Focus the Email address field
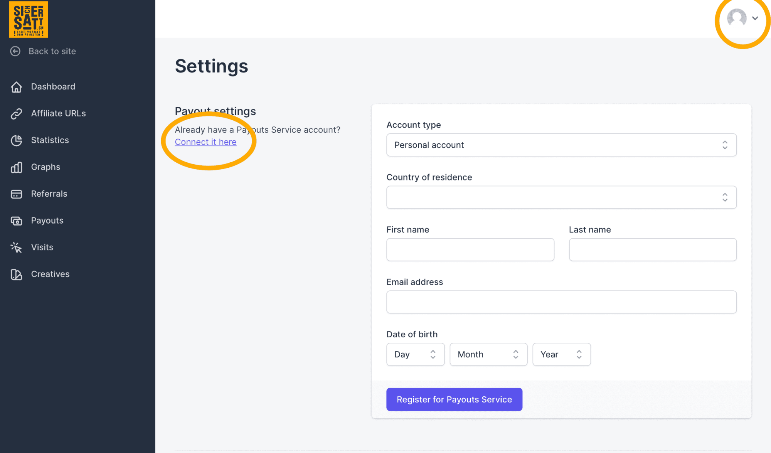Viewport: 771px width, 453px height. 561,302
